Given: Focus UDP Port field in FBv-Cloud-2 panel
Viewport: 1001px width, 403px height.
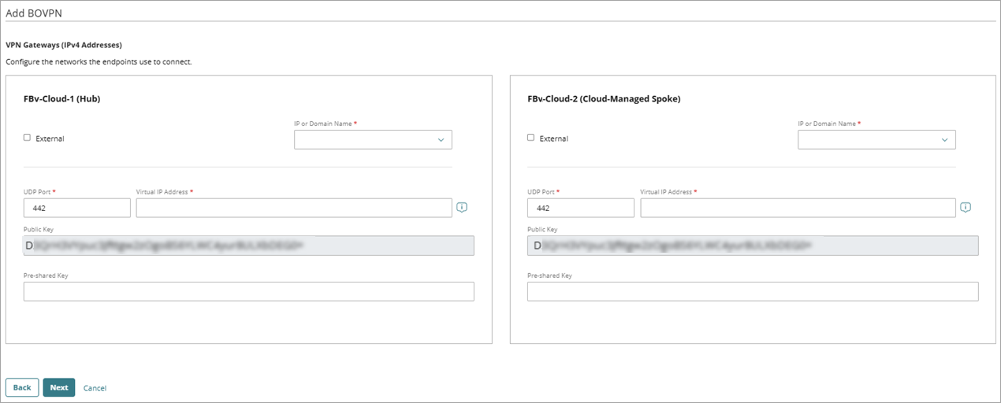Looking at the screenshot, I should [581, 208].
